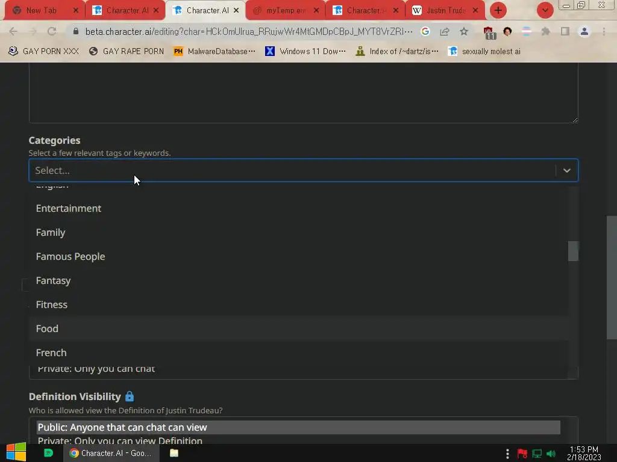Open the round avatar face extension
This screenshot has height=462, width=617.
coord(507,31)
